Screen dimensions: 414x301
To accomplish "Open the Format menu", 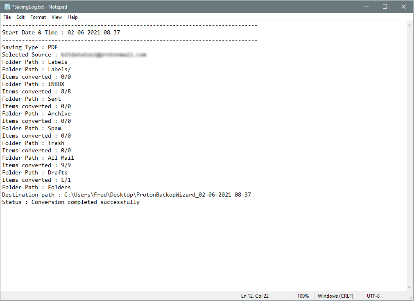I will click(38, 17).
